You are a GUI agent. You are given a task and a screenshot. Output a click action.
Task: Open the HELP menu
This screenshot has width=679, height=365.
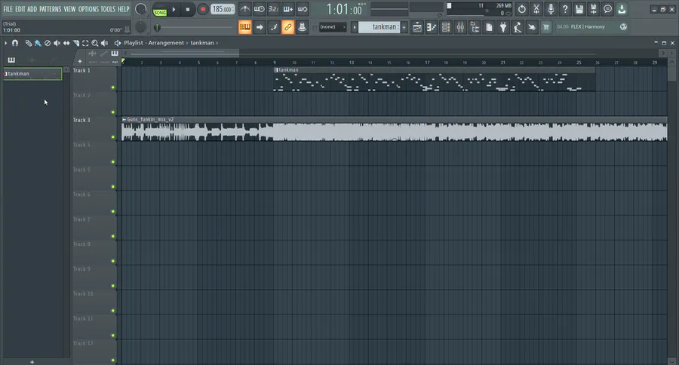click(124, 9)
